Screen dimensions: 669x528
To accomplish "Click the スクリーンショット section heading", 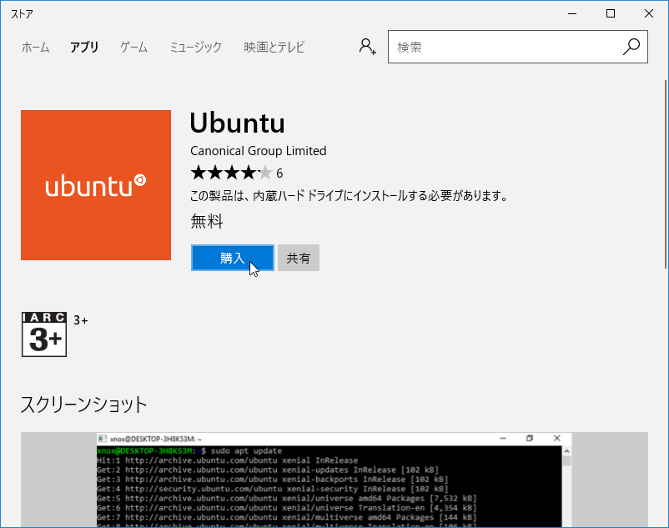I will (84, 405).
